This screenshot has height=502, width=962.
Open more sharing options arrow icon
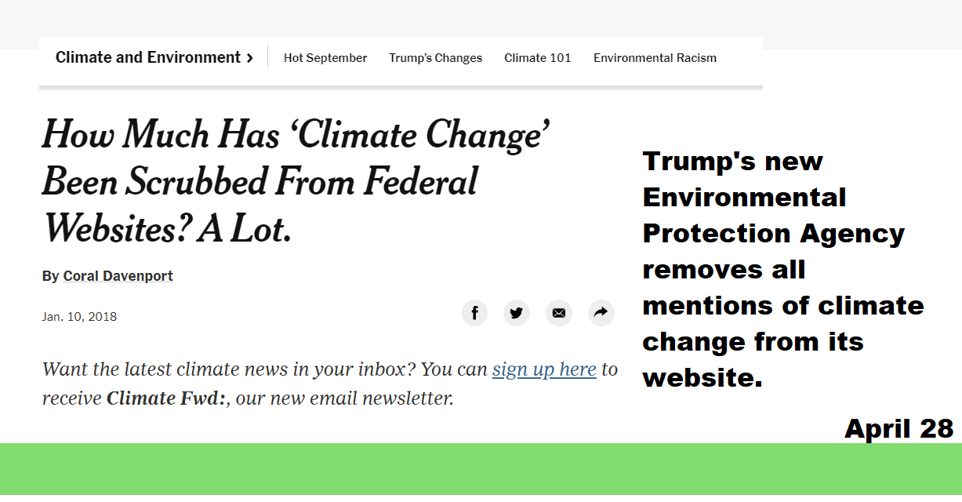click(601, 313)
